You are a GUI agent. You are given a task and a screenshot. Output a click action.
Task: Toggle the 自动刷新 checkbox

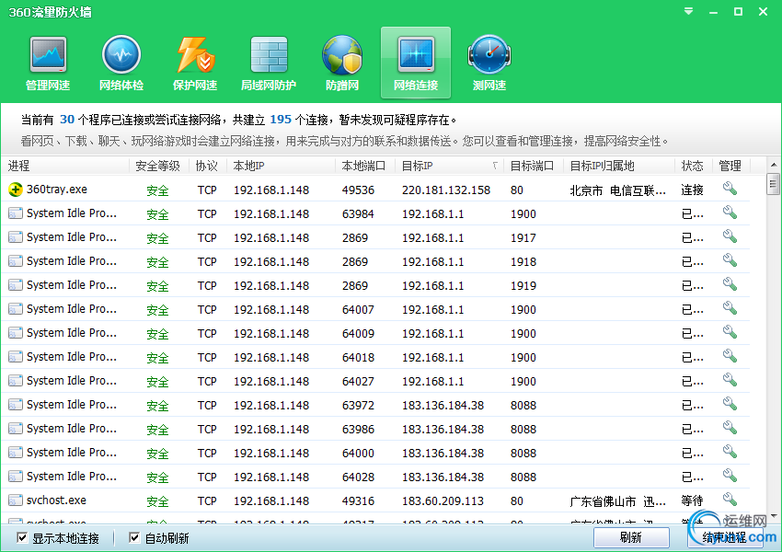134,537
